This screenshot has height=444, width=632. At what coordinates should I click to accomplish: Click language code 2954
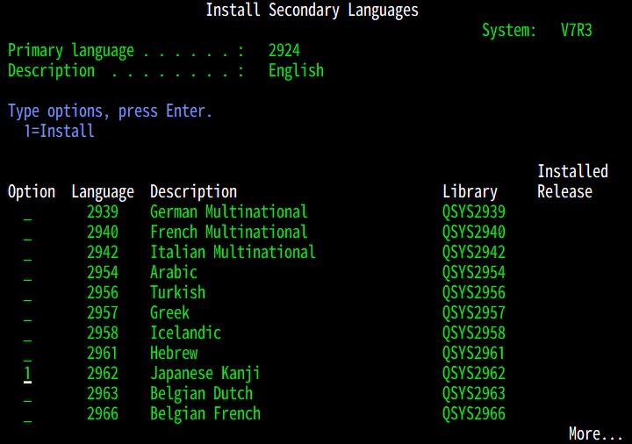tap(103, 272)
